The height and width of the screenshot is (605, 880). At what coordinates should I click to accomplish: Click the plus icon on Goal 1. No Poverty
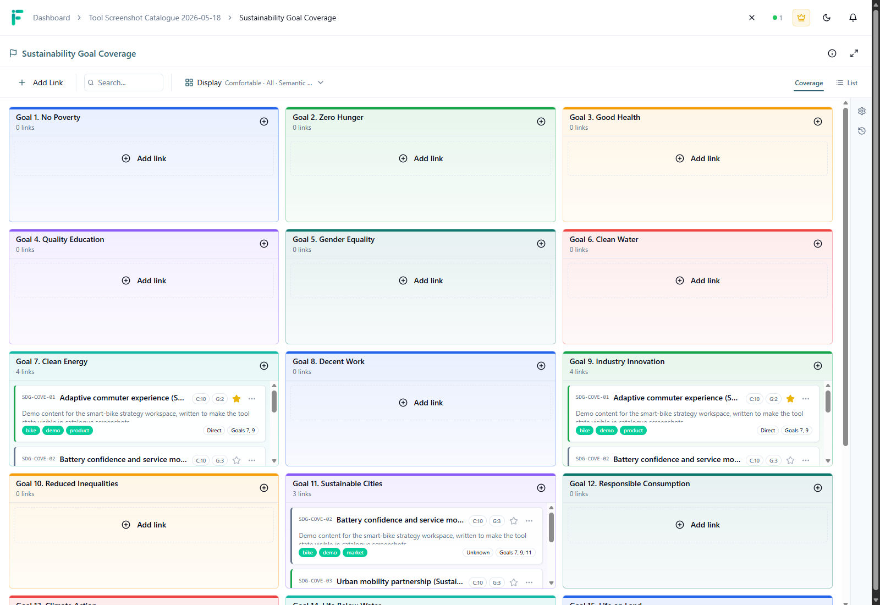tap(264, 122)
